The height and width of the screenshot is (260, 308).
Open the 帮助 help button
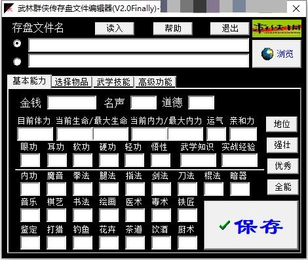tap(173, 29)
